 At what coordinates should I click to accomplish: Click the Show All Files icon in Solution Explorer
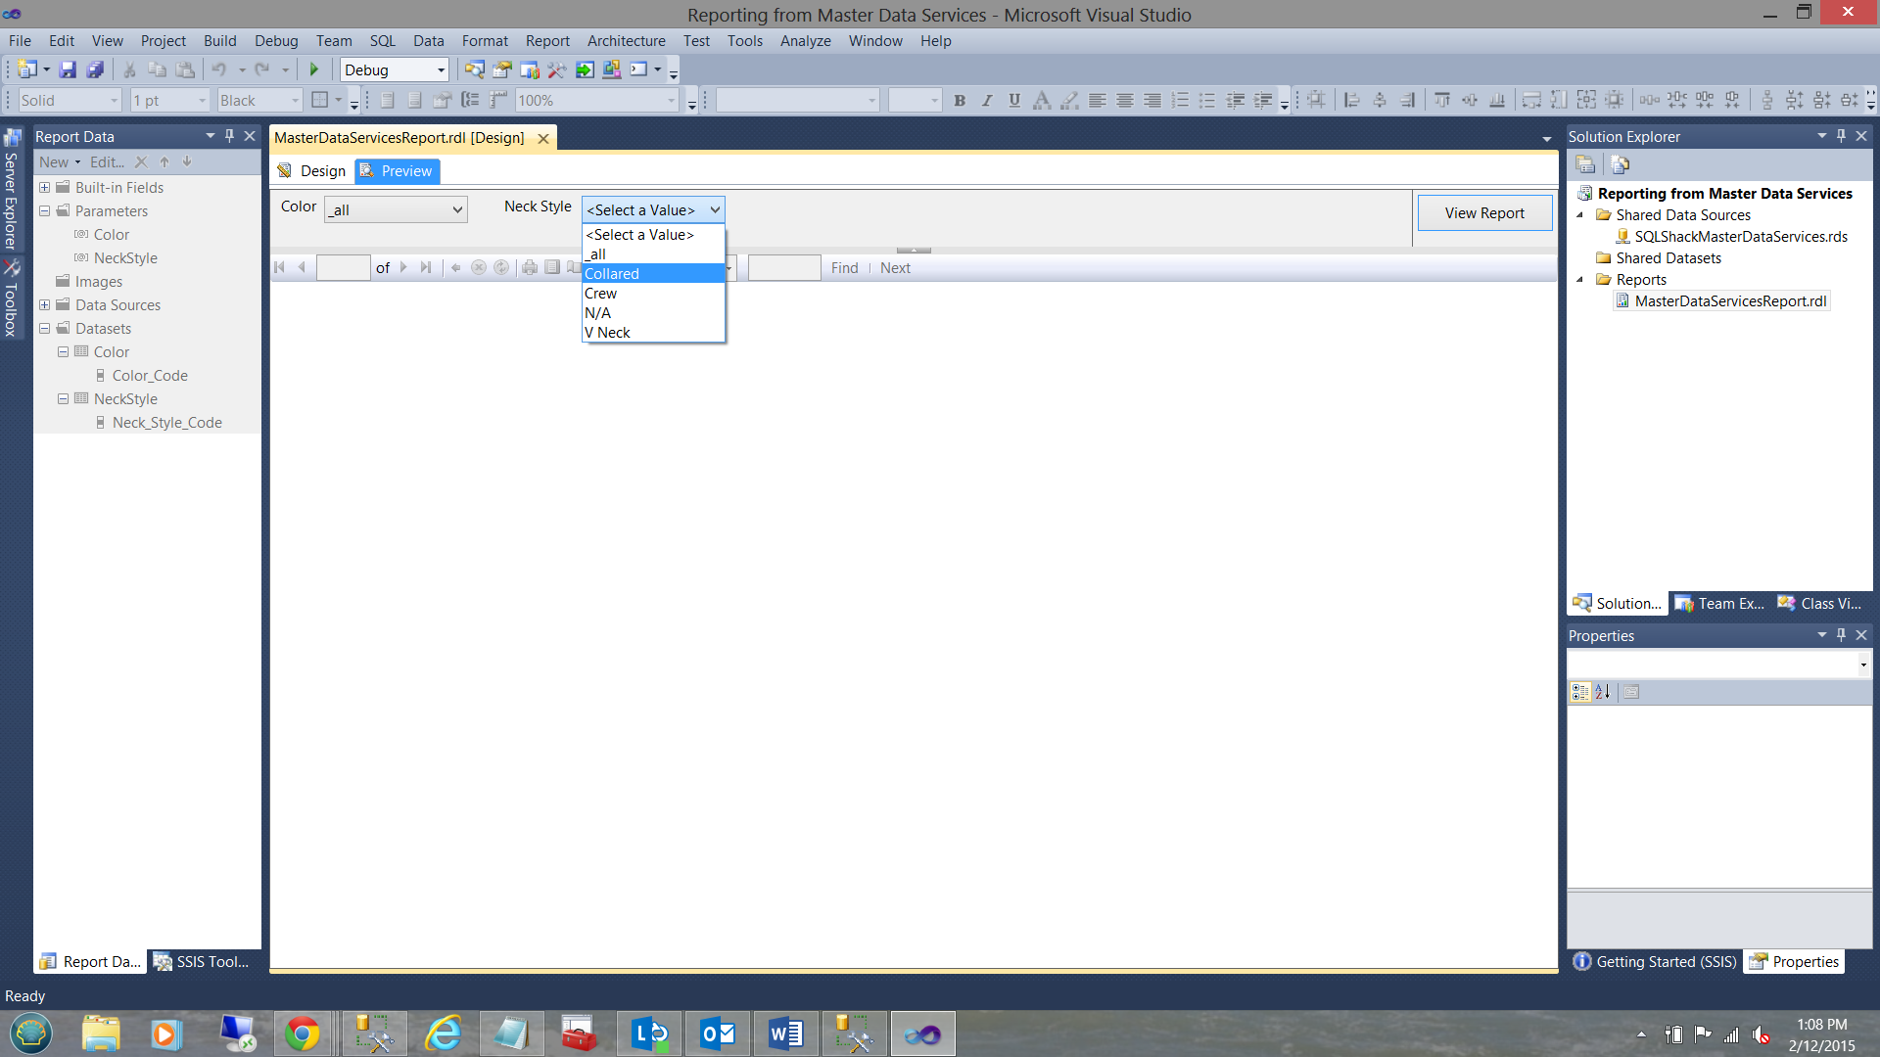tap(1620, 164)
